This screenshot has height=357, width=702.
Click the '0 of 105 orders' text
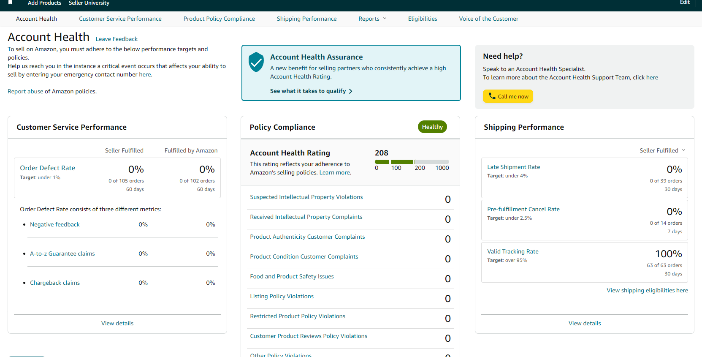click(126, 181)
